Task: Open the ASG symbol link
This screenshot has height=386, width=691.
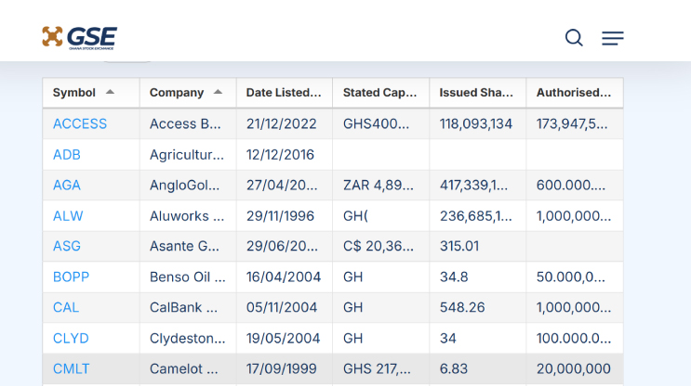Action: [x=67, y=246]
